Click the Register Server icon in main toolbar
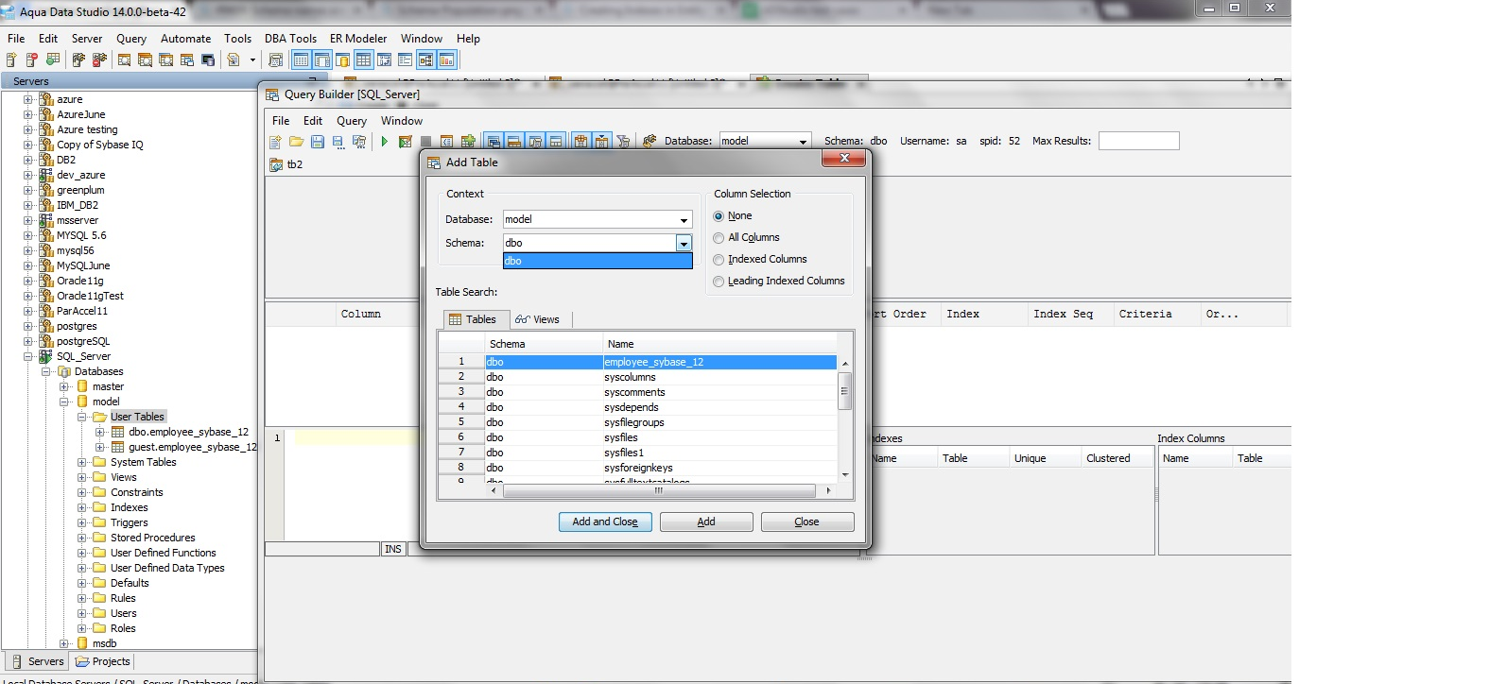The height and width of the screenshot is (684, 1507). click(x=11, y=60)
